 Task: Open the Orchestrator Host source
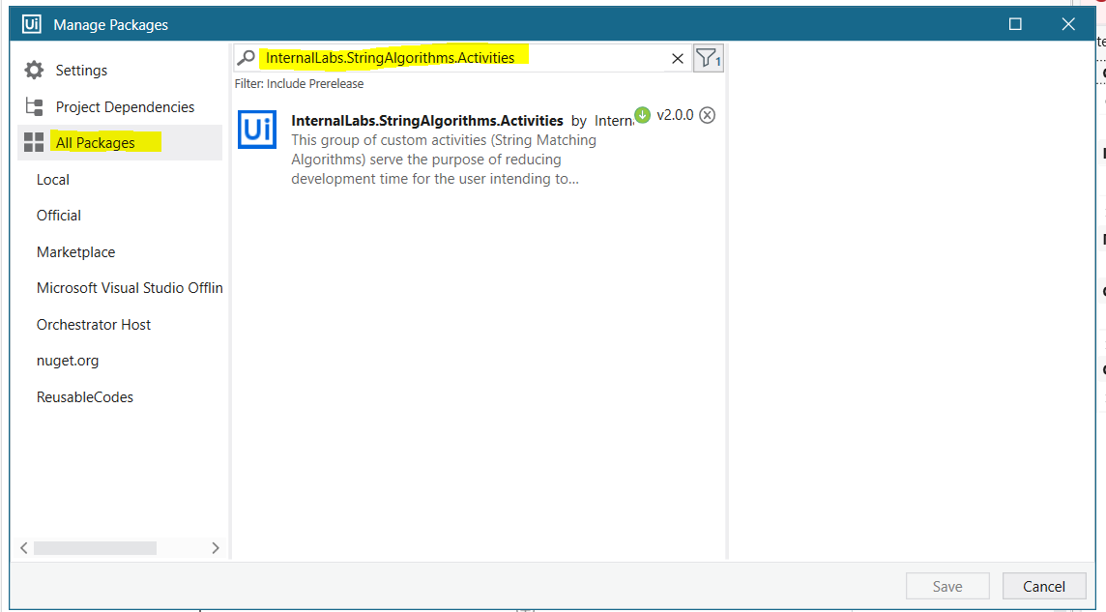[x=93, y=324]
